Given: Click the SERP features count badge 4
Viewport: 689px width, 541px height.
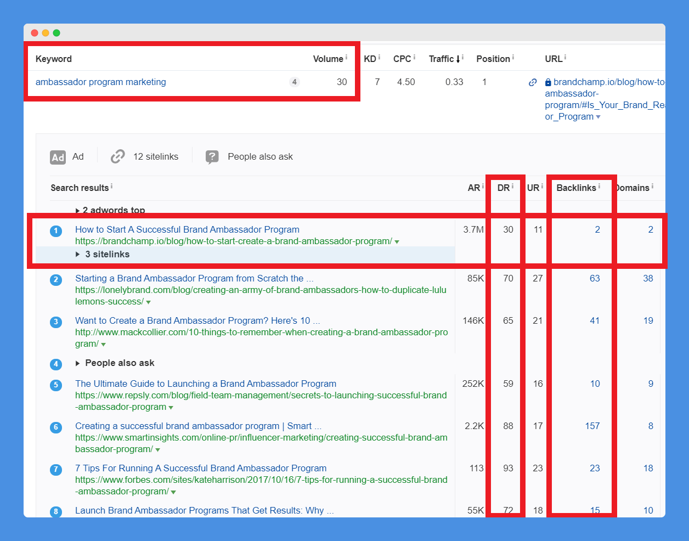Looking at the screenshot, I should tap(295, 82).
